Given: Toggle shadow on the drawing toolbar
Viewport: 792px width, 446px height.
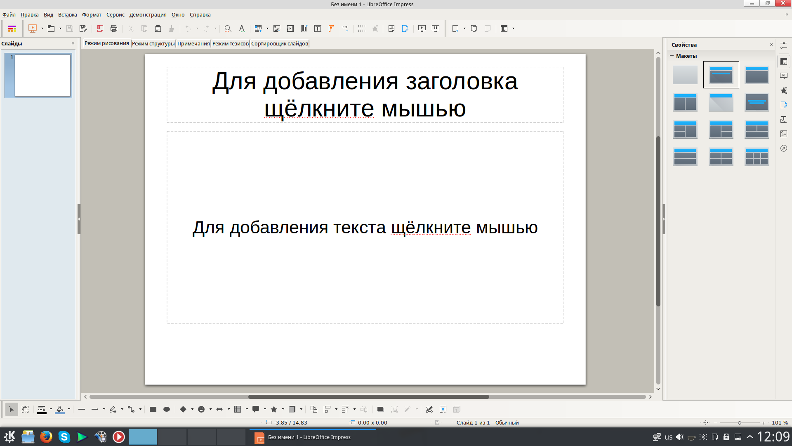Looking at the screenshot, I should point(380,409).
